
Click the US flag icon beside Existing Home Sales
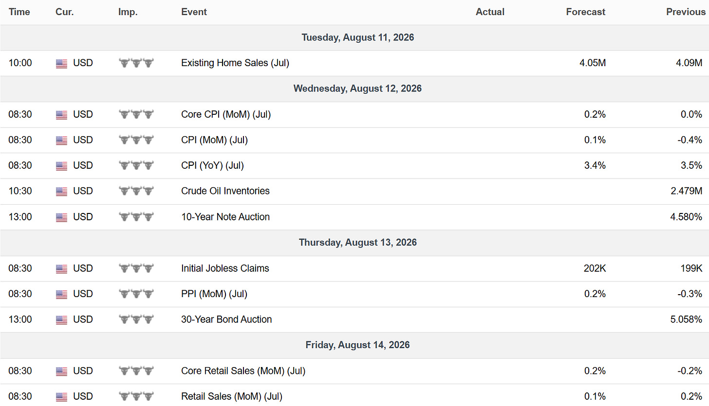61,63
